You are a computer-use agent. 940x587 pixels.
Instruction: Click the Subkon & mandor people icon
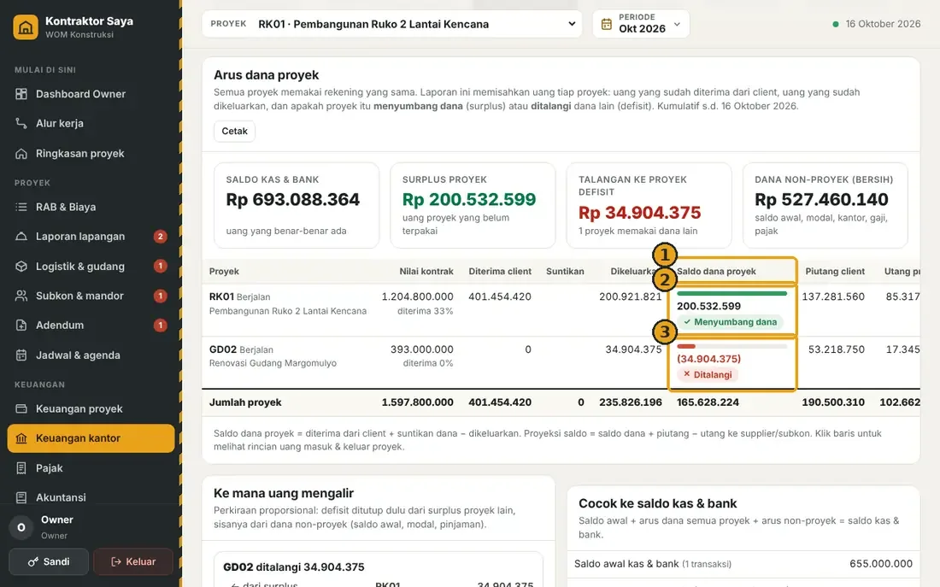pyautogui.click(x=21, y=296)
